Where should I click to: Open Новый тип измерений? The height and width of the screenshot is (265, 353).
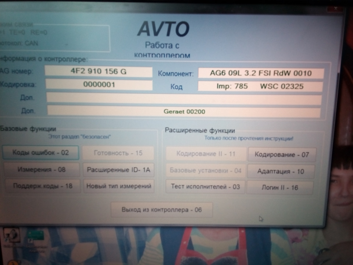point(119,186)
